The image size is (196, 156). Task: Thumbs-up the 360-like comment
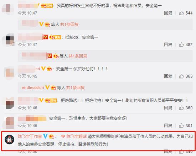181,108
